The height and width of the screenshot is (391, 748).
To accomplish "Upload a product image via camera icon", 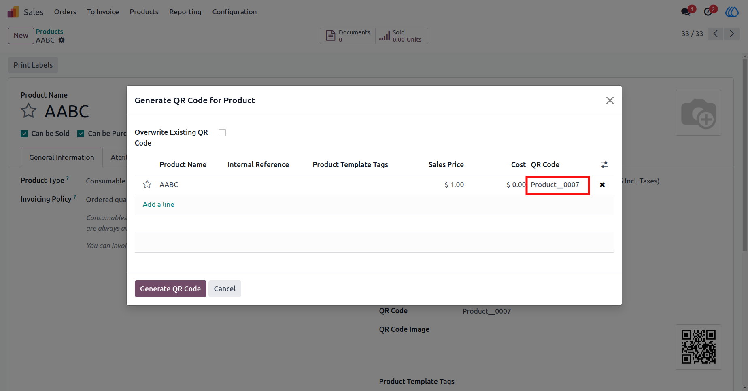I will [x=699, y=113].
